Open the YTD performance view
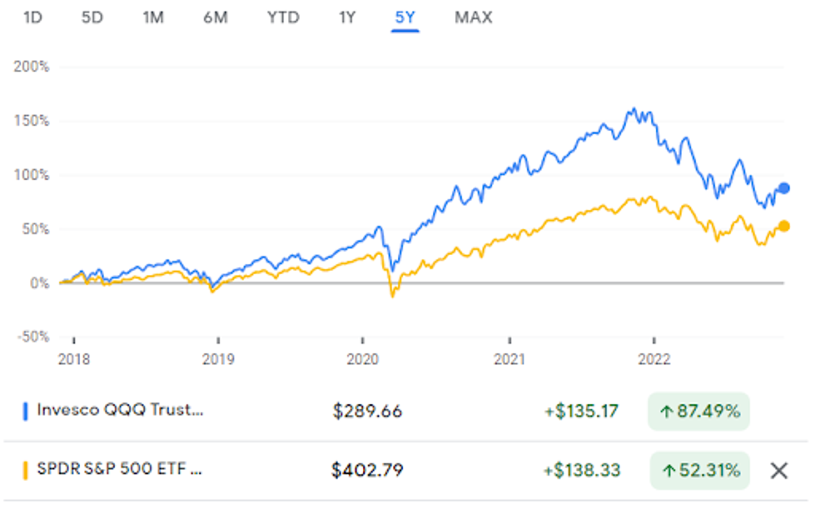Image resolution: width=815 pixels, height=509 pixels. (x=284, y=18)
